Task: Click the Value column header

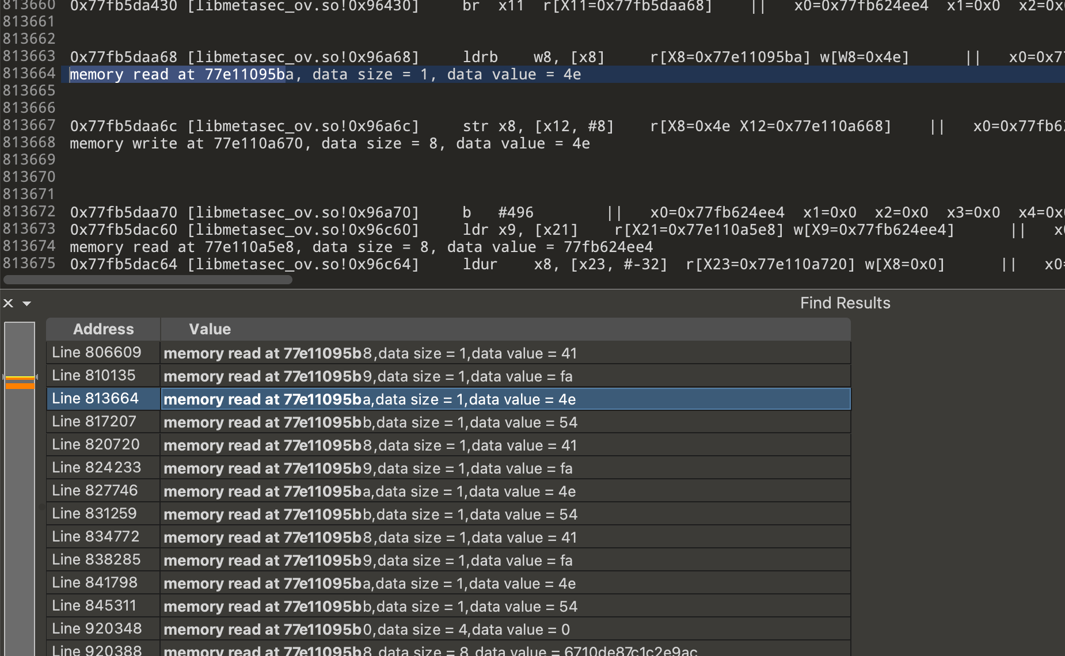Action: point(210,329)
